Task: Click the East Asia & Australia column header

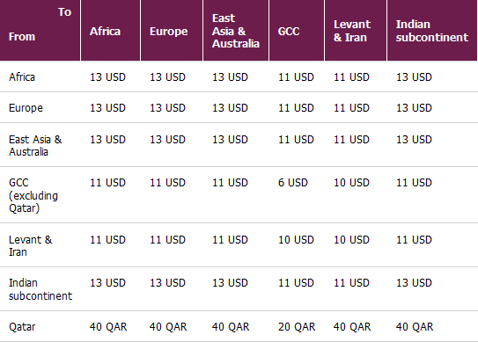Action: (236, 31)
